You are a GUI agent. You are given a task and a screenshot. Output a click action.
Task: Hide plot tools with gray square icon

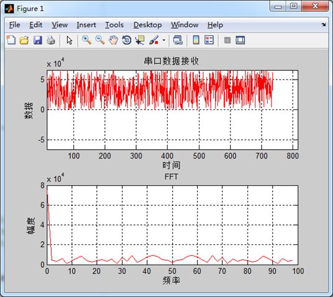227,40
